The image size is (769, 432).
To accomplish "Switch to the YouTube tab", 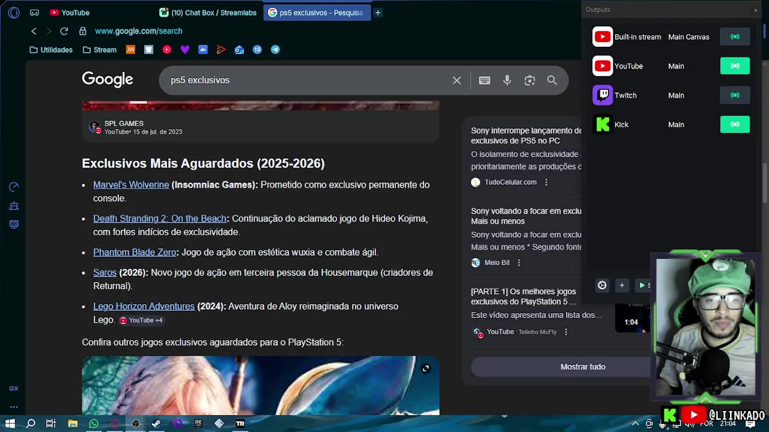I will coord(70,13).
